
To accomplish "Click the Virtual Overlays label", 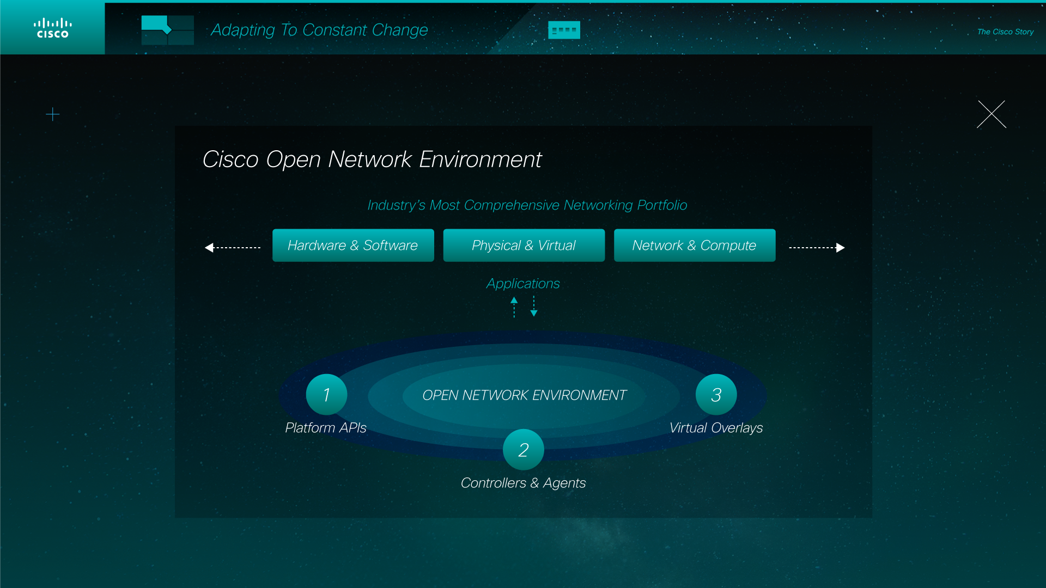I will [716, 428].
